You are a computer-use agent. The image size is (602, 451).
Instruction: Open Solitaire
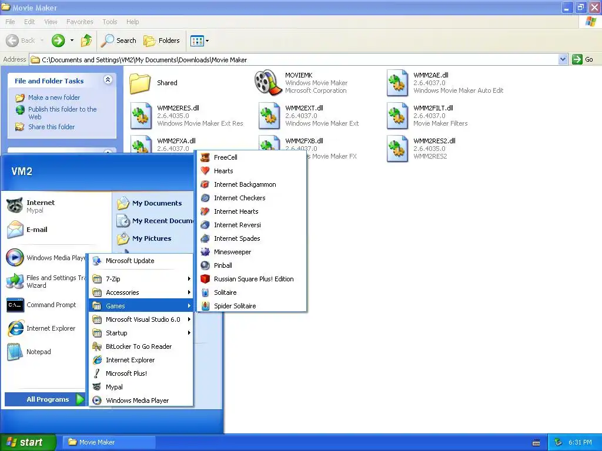click(252, 292)
